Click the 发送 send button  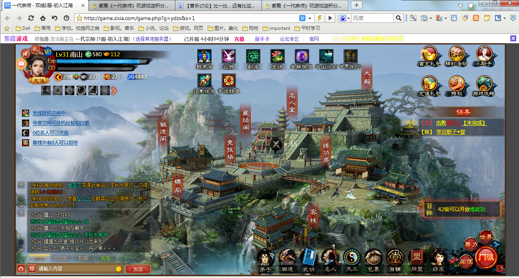tap(138, 269)
